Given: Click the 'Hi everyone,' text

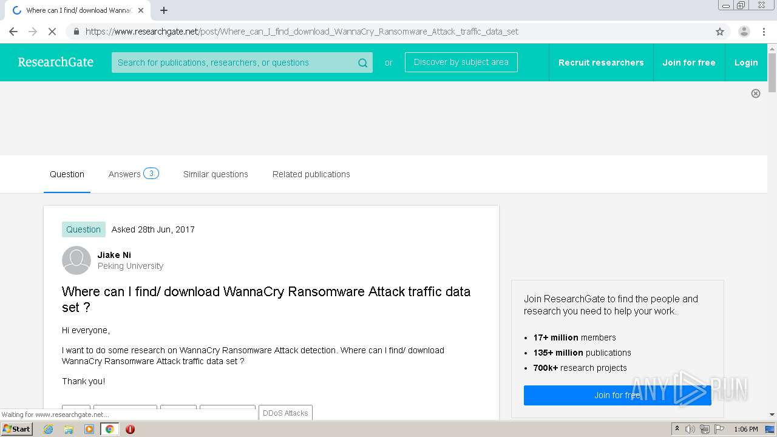Looking at the screenshot, I should [86, 330].
